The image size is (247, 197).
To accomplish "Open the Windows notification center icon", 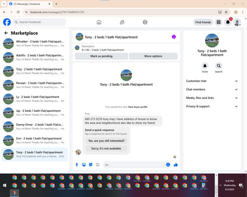I will tap(241, 186).
